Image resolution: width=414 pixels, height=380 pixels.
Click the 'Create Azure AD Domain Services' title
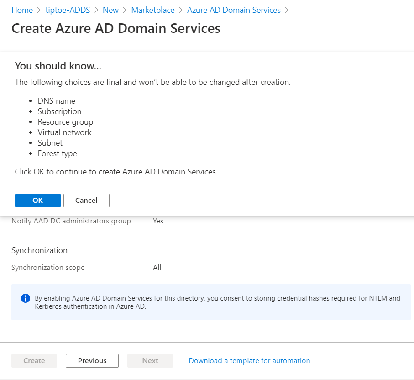(x=116, y=28)
